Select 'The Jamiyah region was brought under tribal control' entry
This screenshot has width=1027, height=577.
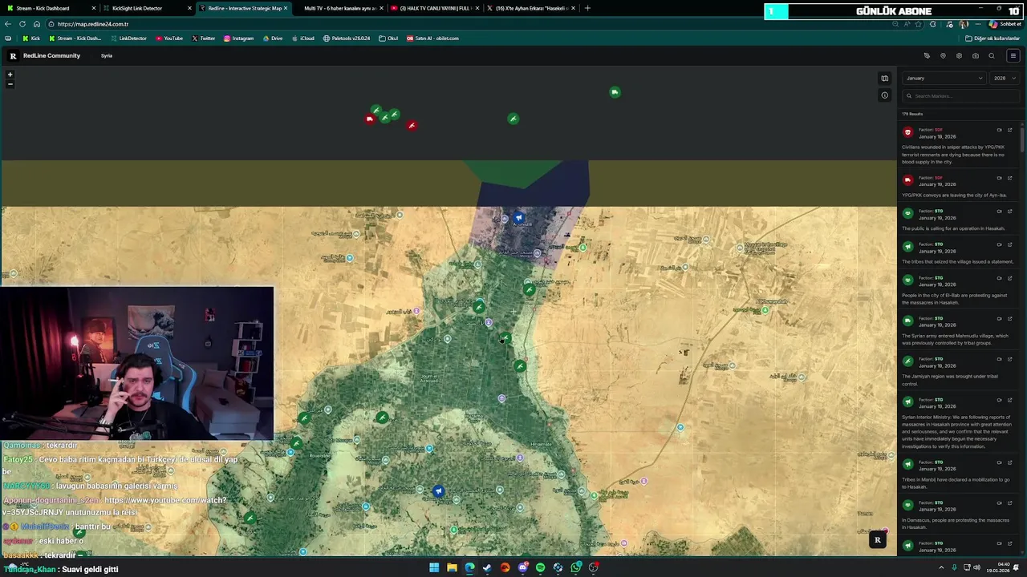[958, 372]
